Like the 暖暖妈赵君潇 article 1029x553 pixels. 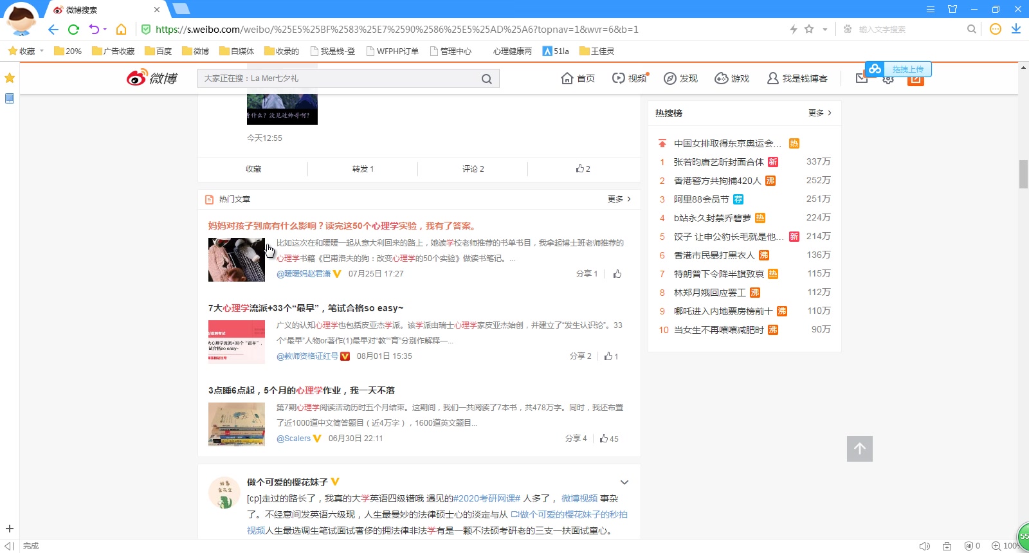tap(617, 274)
